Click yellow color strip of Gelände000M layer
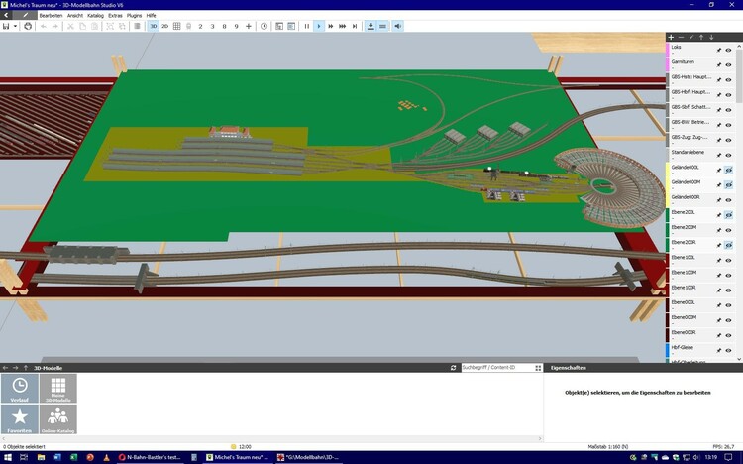Viewport: 743px width, 464px height. tap(668, 185)
